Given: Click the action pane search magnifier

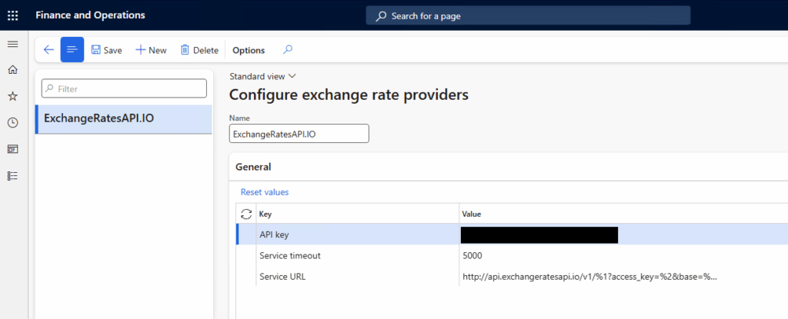Looking at the screenshot, I should [288, 50].
